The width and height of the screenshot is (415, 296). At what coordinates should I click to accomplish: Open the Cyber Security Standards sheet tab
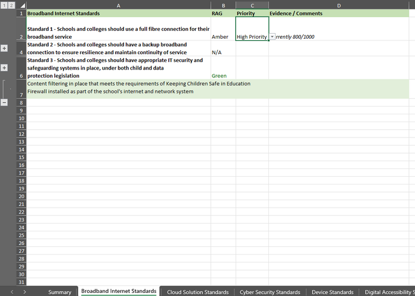click(270, 292)
